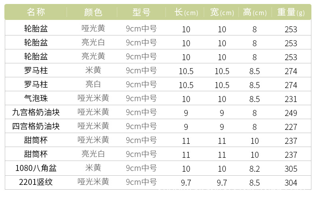Click the 高(cm) column header
This screenshot has width=315, height=202.
255,12
